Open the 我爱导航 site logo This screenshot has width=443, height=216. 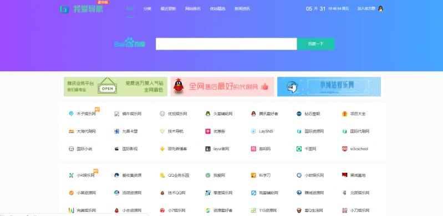point(82,9)
